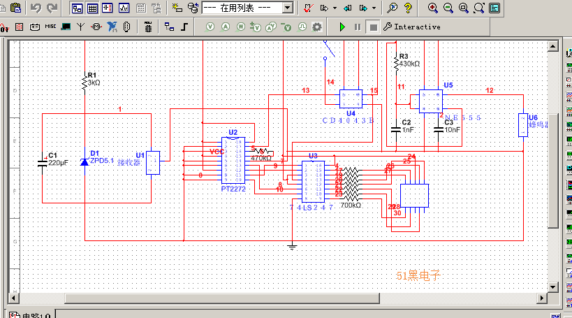The height and width of the screenshot is (318, 572).
Task: Place a differential voltage probe
Action: [256, 27]
